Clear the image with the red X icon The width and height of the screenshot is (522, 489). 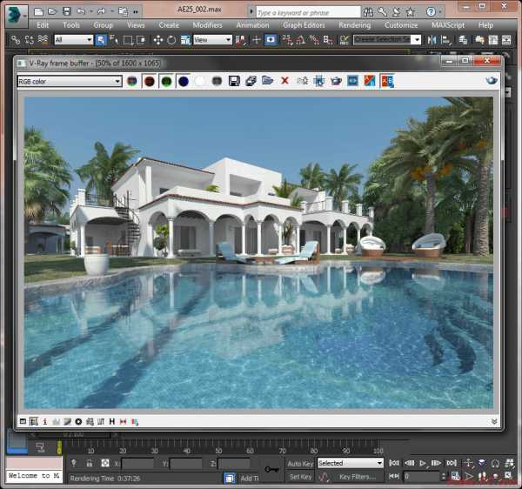tap(285, 81)
